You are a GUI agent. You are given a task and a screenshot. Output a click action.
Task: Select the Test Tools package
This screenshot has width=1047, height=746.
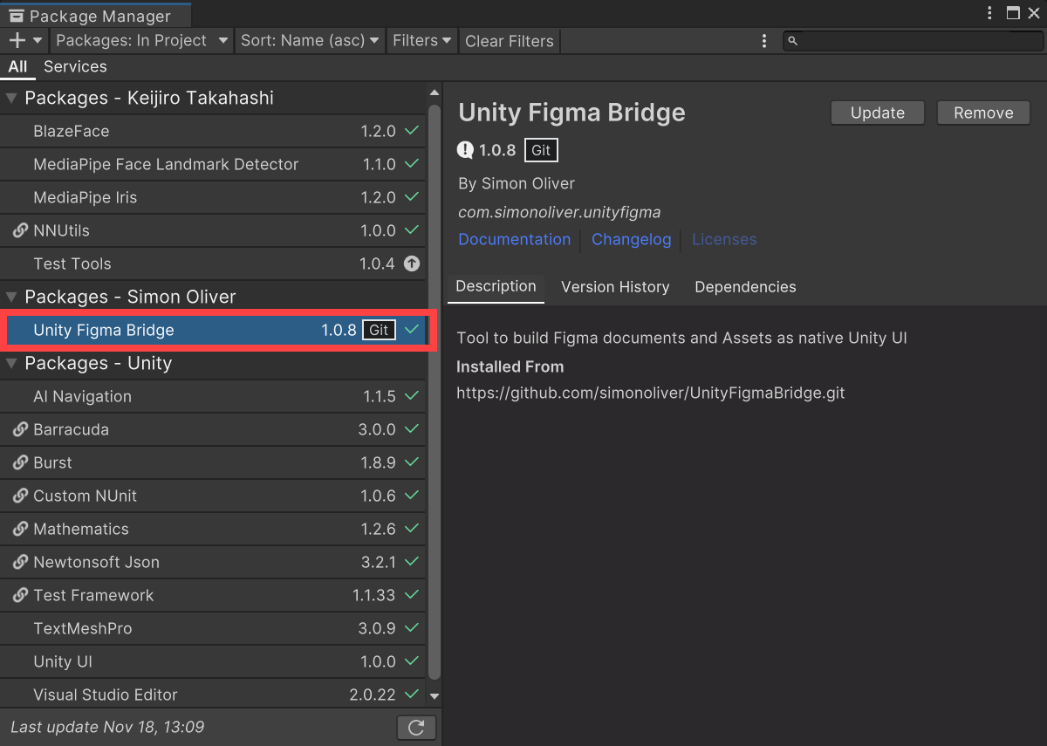click(213, 263)
